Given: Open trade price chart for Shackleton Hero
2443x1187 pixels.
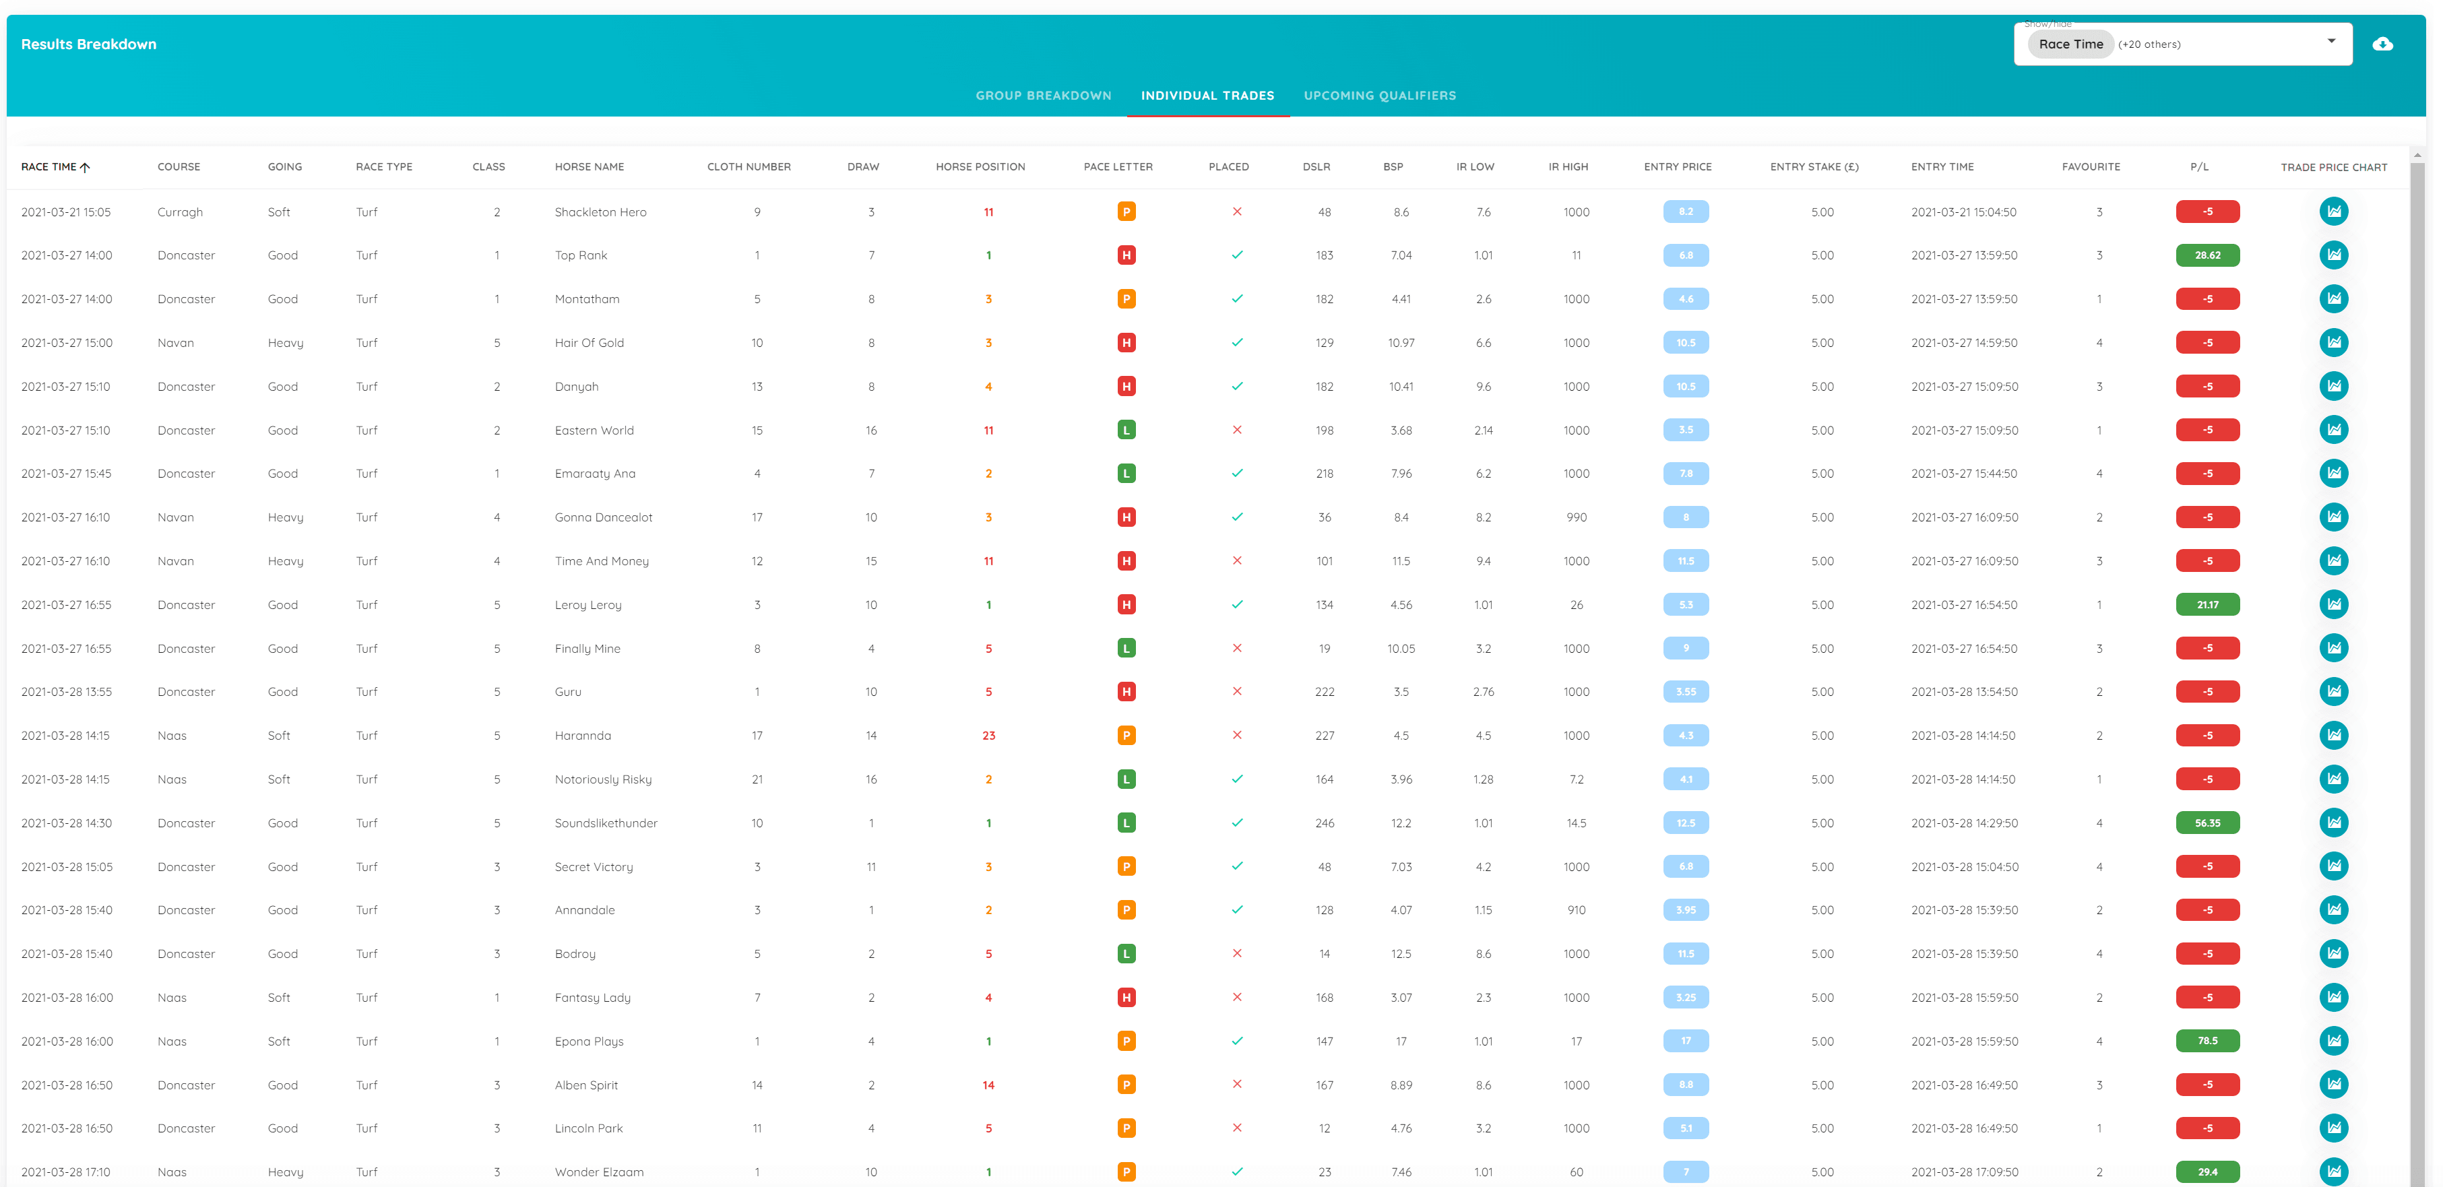Looking at the screenshot, I should point(2333,212).
